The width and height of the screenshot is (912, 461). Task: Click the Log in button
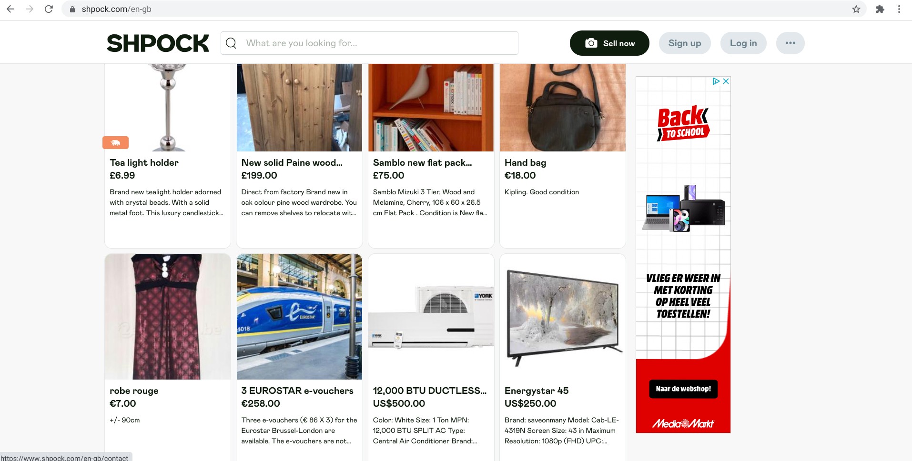coord(743,43)
